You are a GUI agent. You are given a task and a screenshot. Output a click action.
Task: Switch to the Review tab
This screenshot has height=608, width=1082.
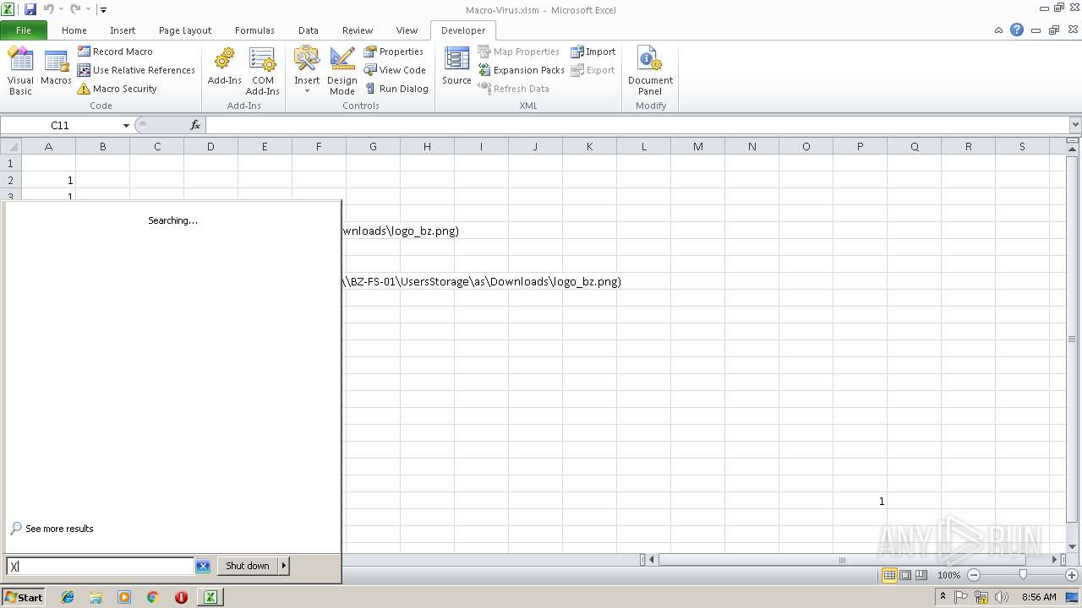(358, 30)
